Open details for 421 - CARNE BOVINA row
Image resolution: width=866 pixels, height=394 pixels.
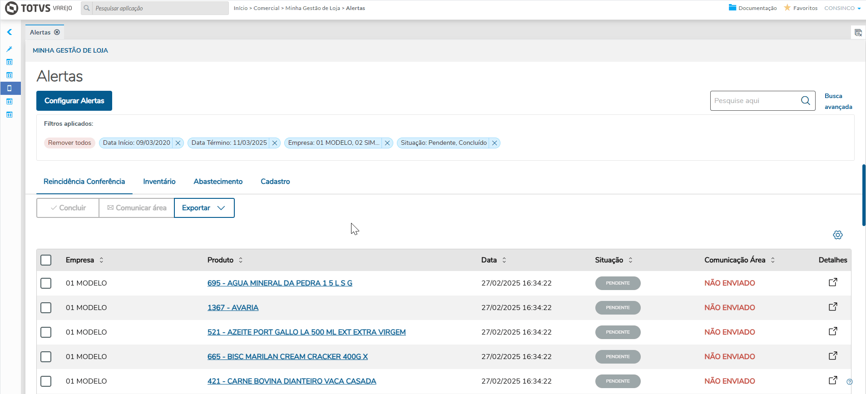(x=833, y=380)
